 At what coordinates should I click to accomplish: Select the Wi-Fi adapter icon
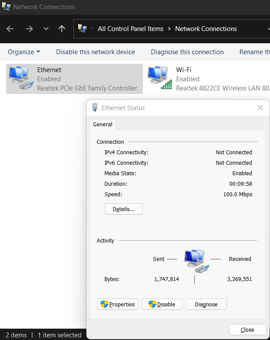tap(160, 78)
